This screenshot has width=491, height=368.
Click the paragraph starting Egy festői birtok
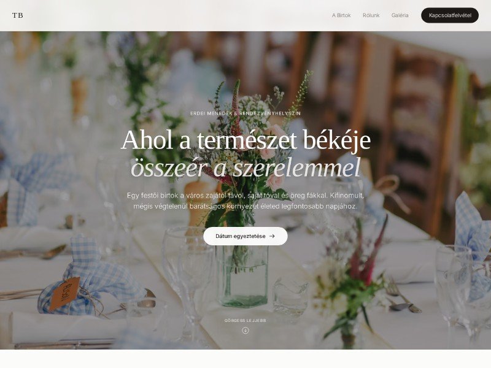click(245, 201)
